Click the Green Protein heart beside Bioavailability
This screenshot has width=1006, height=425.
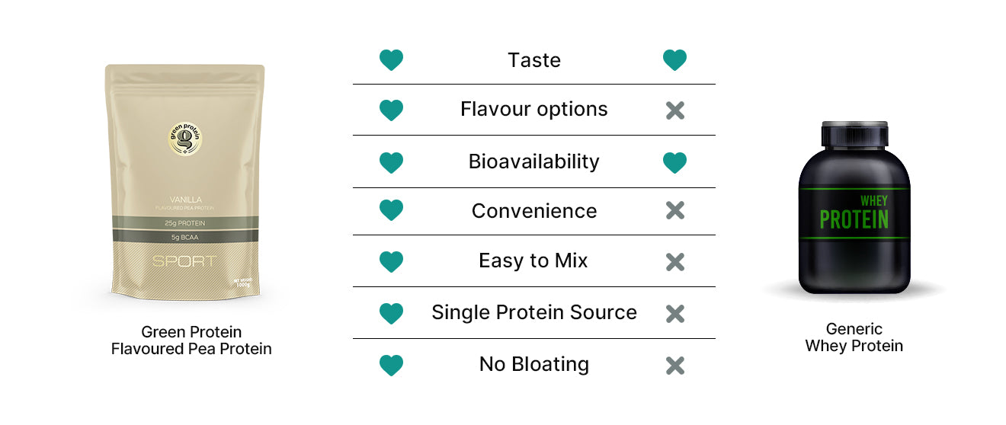[x=391, y=162]
